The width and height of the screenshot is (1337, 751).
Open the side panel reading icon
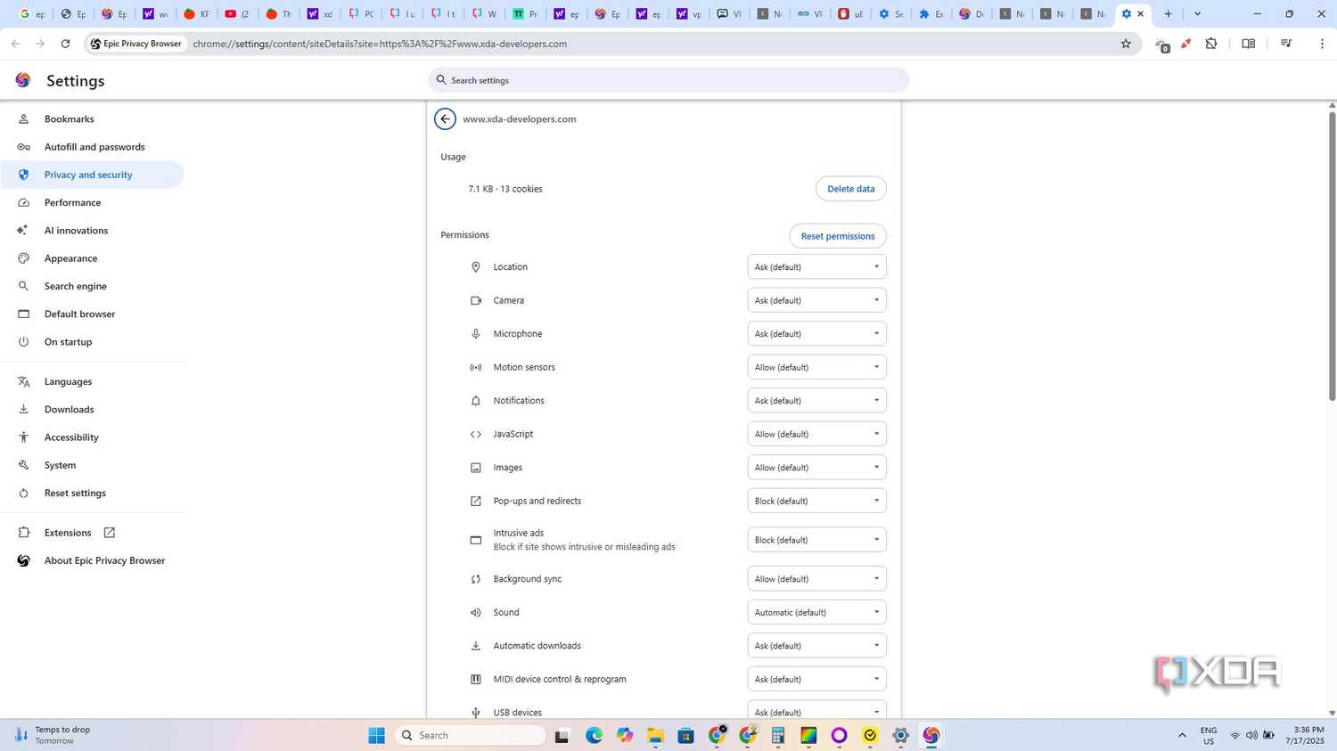click(1248, 44)
